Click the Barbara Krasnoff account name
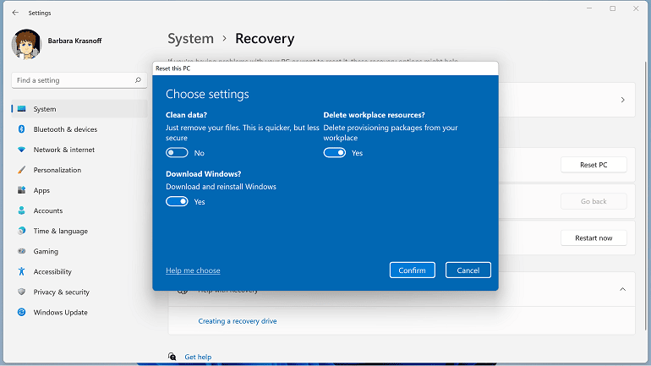This screenshot has width=651, height=366. coord(74,41)
